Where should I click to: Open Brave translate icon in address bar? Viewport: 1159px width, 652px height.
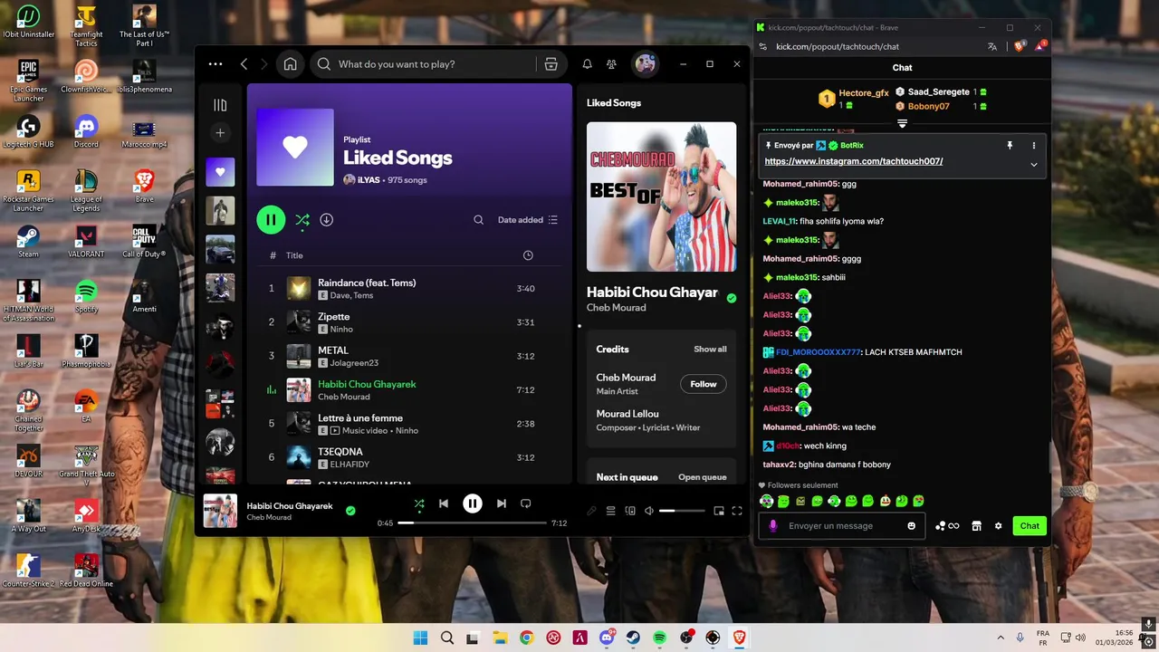click(992, 46)
